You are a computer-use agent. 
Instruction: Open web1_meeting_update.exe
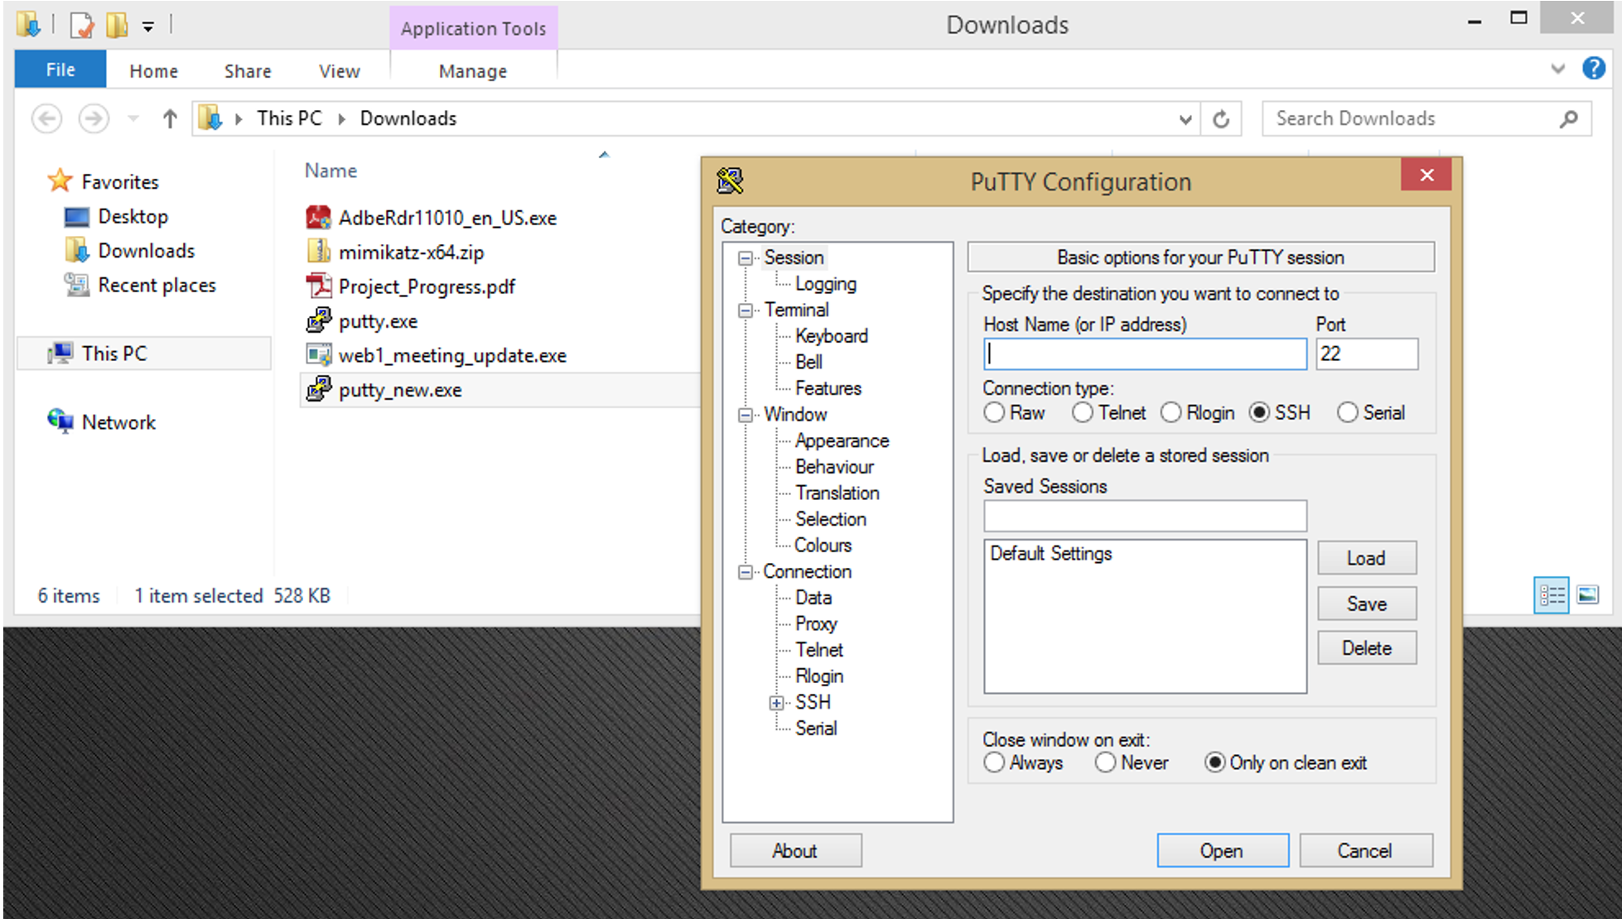coord(453,355)
